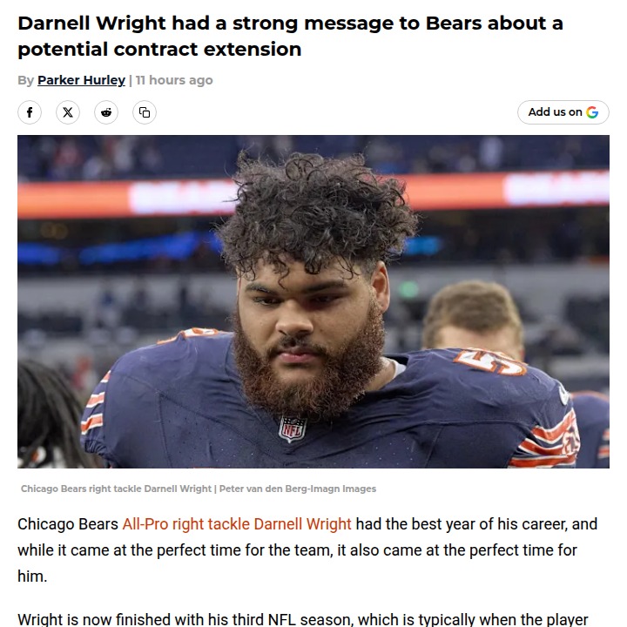Click the '11 hours ago' timestamp
Screen dimensions: 627x627
(x=174, y=80)
